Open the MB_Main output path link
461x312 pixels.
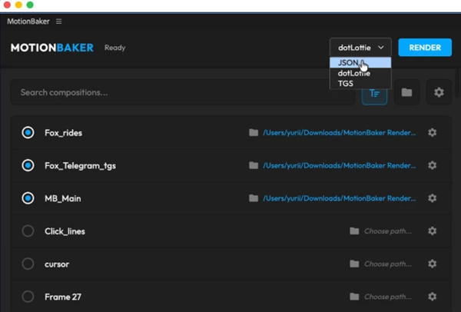pyautogui.click(x=340, y=198)
